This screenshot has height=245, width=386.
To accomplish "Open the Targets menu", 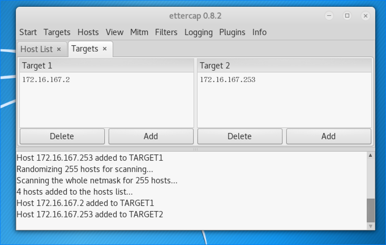I will tap(57, 32).
